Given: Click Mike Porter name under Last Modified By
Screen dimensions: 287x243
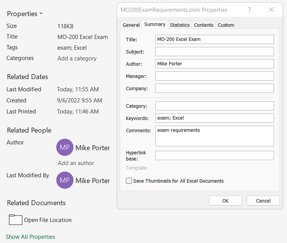Looking at the screenshot, I should [93, 180].
